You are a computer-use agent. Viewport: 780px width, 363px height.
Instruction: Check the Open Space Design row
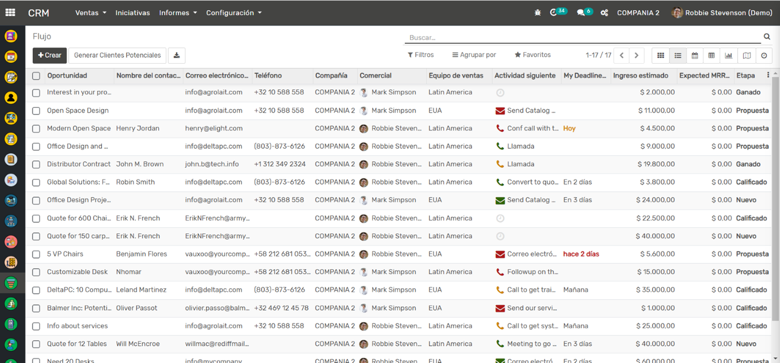[x=36, y=111]
